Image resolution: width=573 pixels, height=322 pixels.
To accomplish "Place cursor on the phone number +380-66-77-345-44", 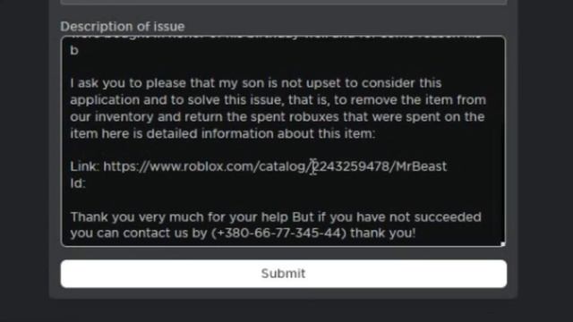I will pyautogui.click(x=278, y=233).
